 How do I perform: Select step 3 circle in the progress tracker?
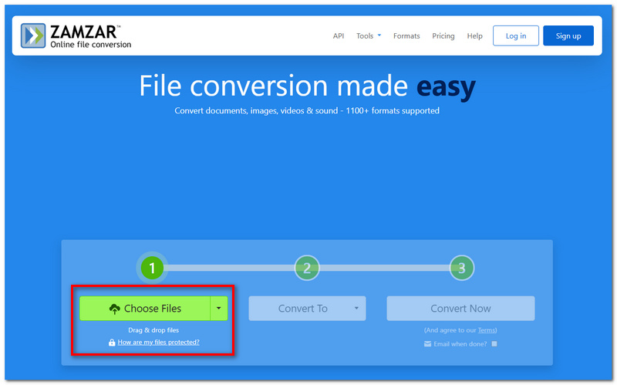[462, 268]
